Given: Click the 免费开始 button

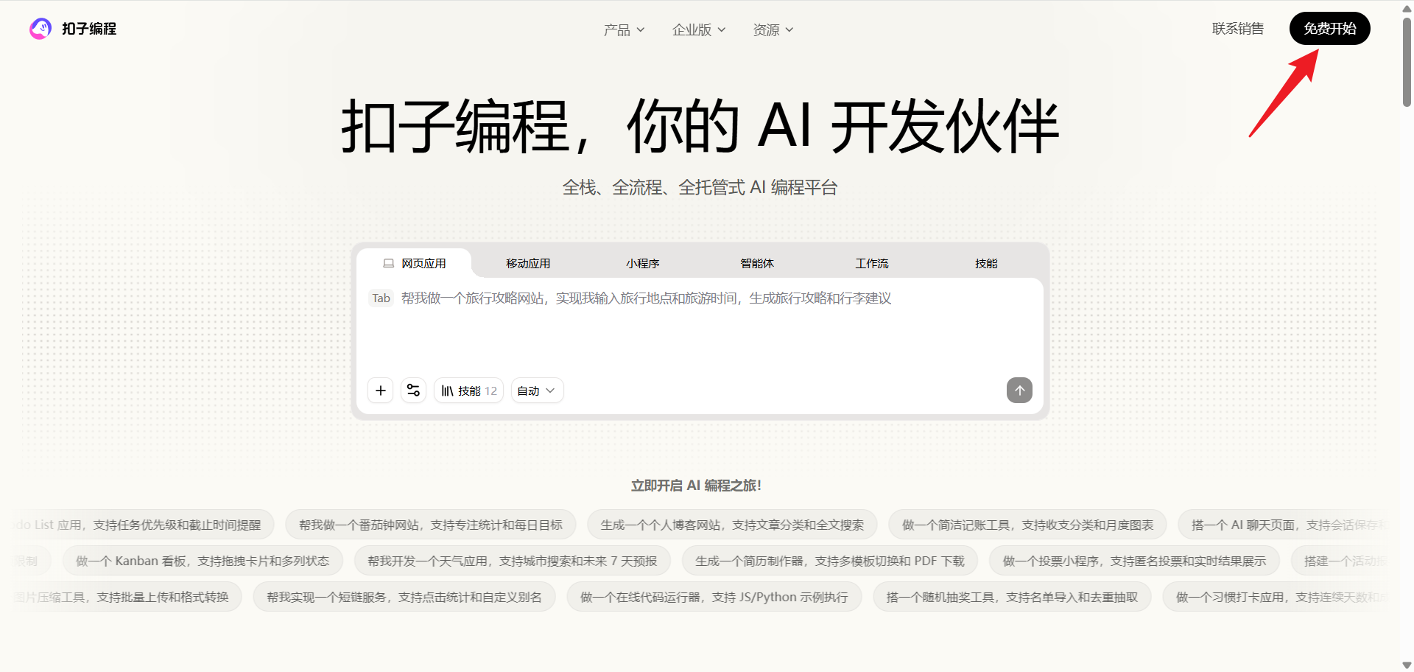Looking at the screenshot, I should pos(1329,29).
